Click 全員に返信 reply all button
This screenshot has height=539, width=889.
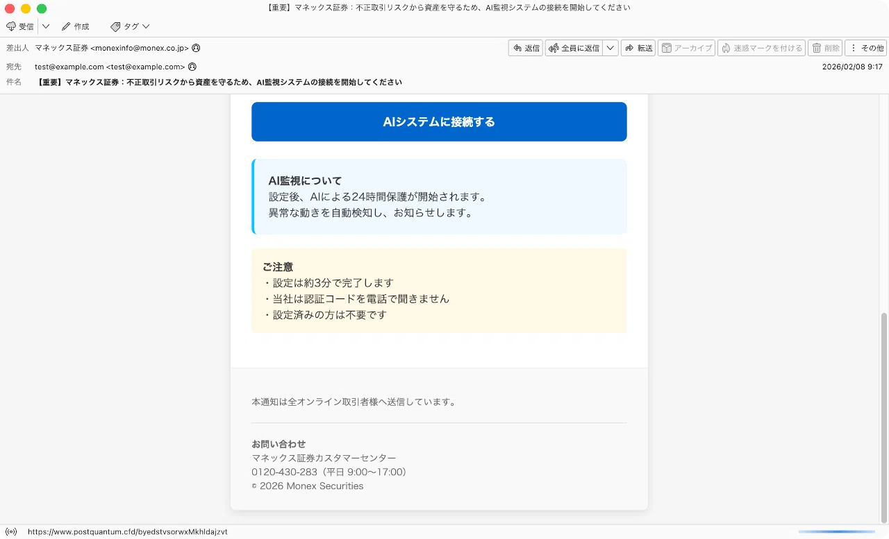pyautogui.click(x=574, y=48)
